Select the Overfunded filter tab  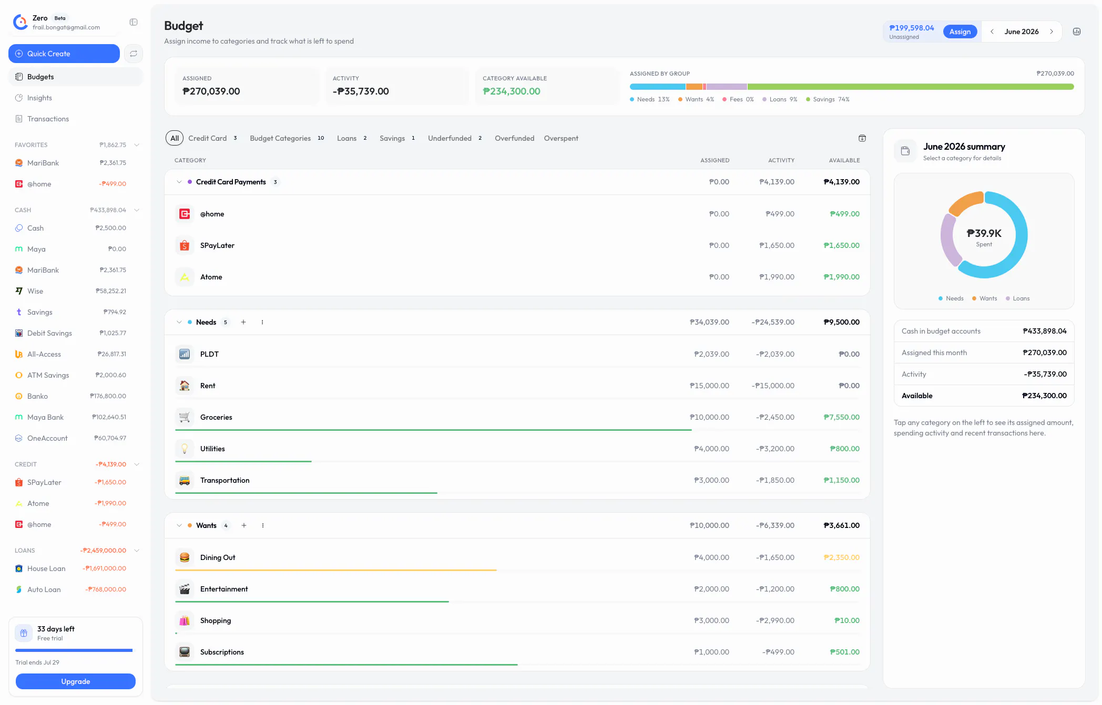tap(515, 138)
